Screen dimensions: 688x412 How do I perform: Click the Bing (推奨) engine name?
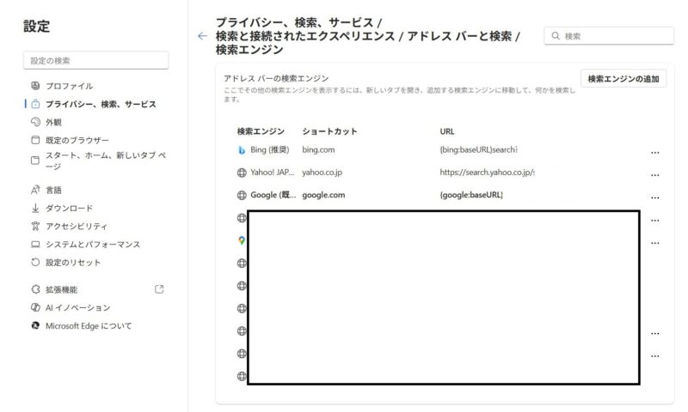pos(270,149)
